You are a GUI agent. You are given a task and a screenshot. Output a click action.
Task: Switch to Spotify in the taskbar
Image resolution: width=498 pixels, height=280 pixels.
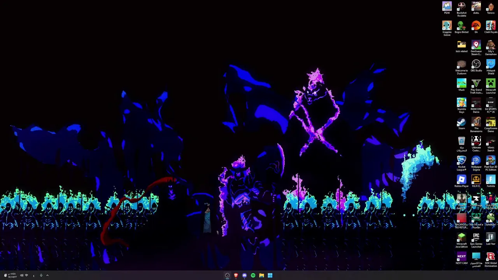(x=253, y=275)
